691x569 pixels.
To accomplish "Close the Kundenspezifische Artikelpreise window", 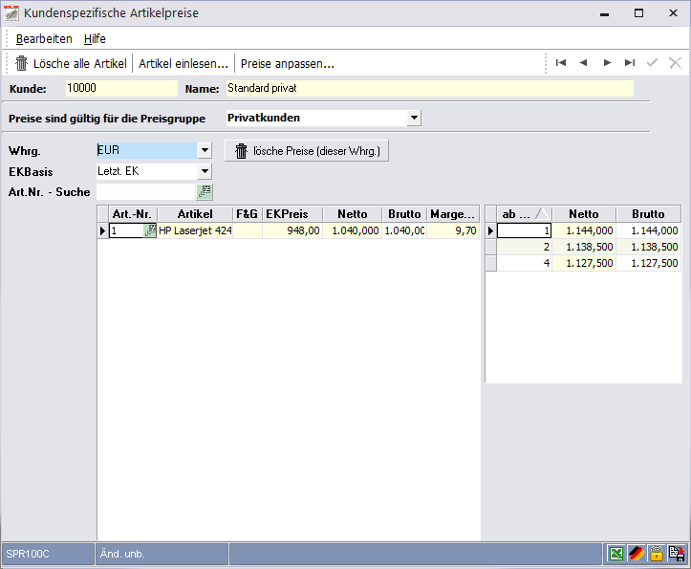I will click(x=673, y=13).
